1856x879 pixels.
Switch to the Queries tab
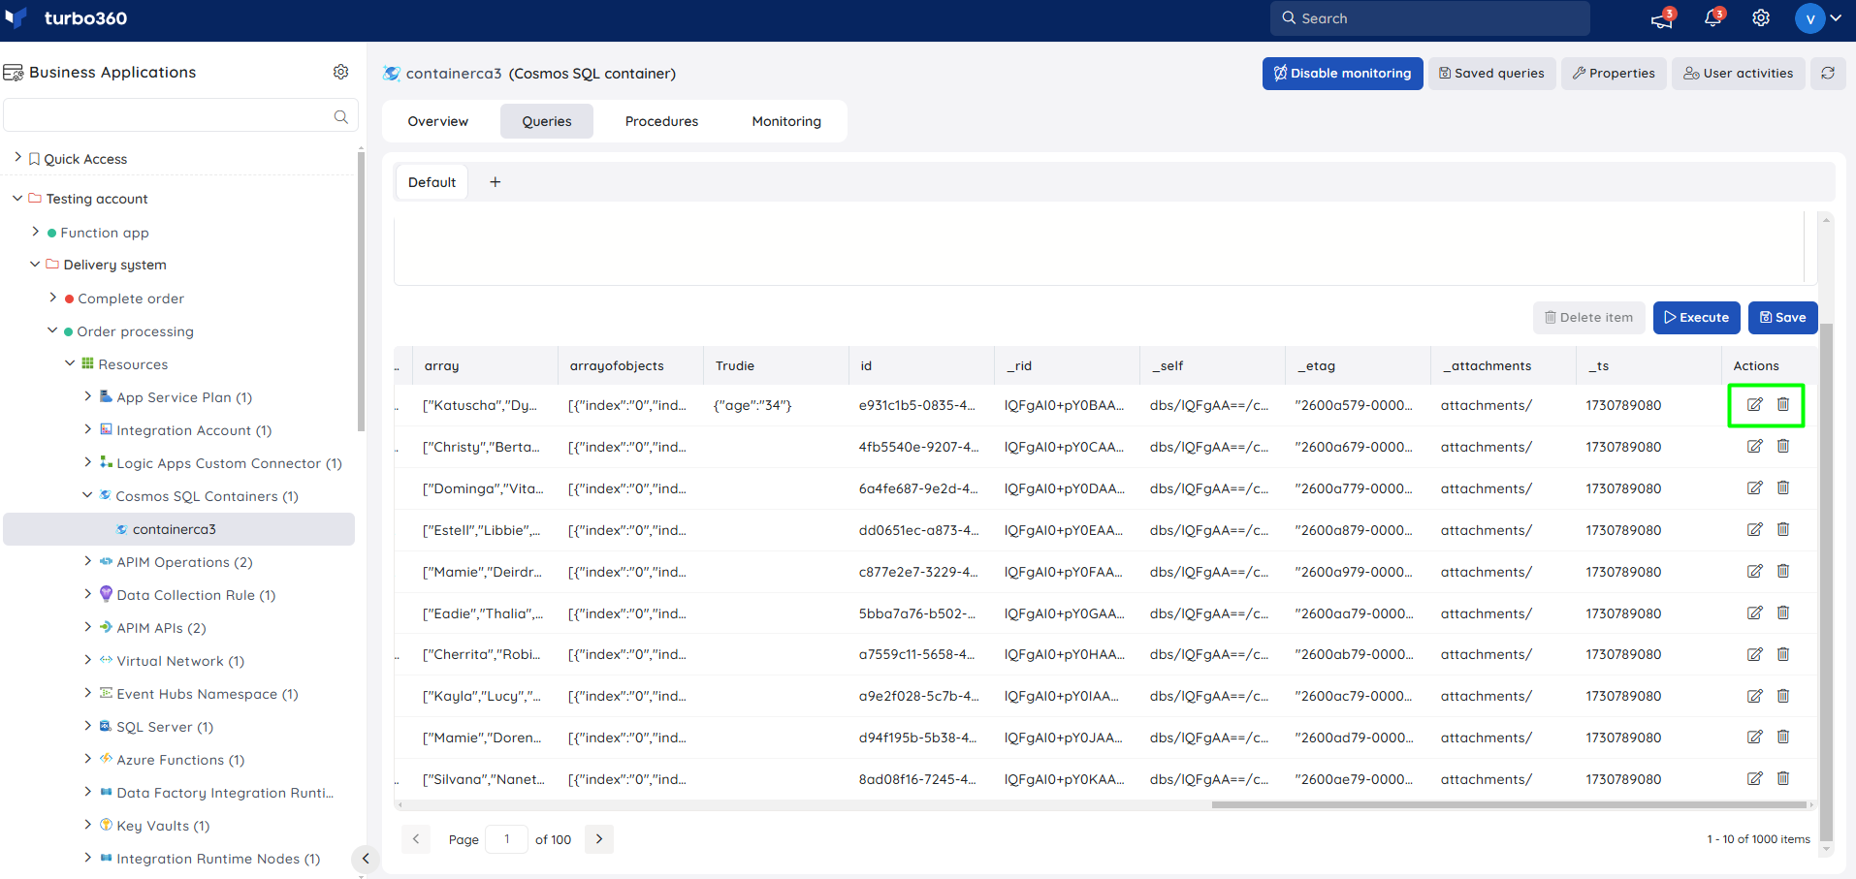point(547,121)
